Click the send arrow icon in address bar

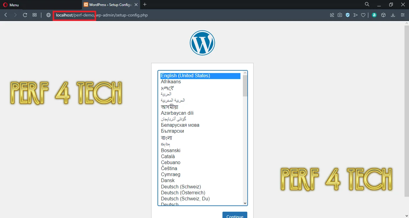(x=355, y=15)
